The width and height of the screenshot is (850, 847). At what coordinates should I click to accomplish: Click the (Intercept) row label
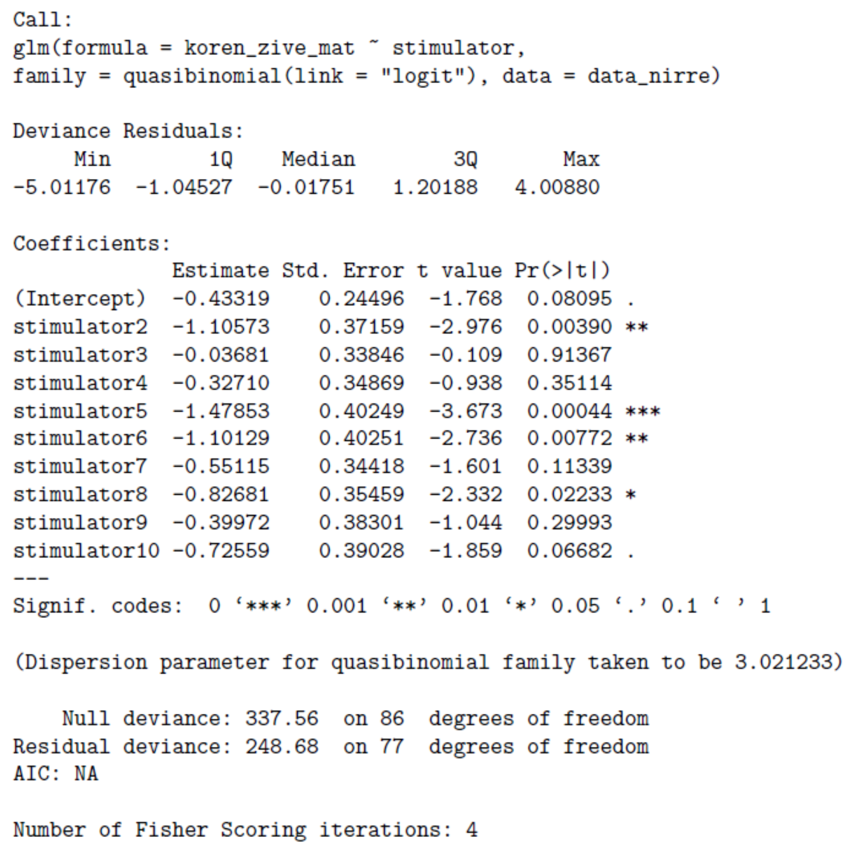click(79, 299)
